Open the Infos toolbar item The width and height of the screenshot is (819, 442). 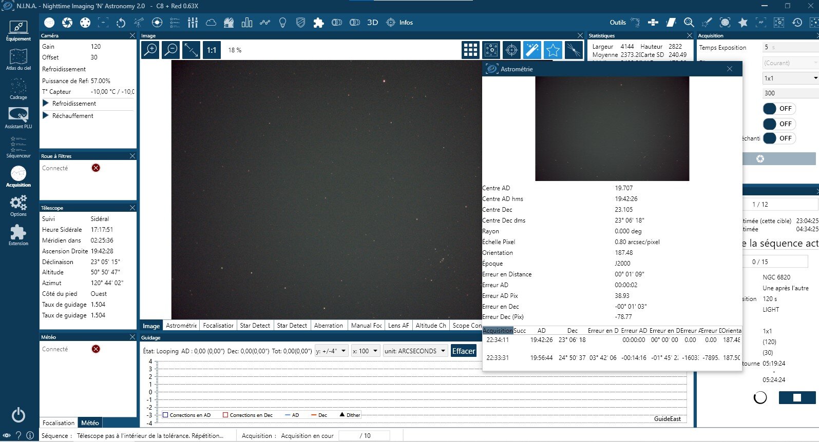pyautogui.click(x=399, y=23)
